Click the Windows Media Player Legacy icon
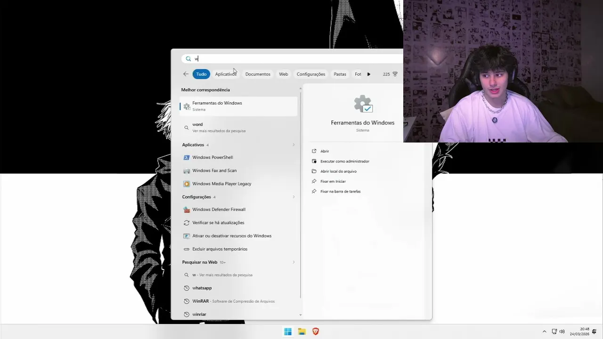603x339 pixels. point(187,184)
